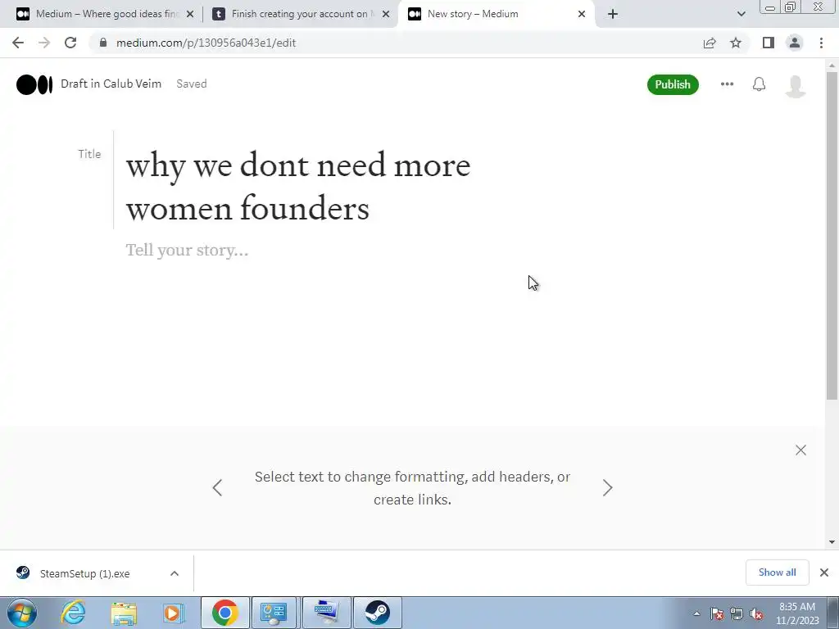This screenshot has width=839, height=629.
Task: Click 'Draft in Calub Veim' text
Action: (x=111, y=84)
